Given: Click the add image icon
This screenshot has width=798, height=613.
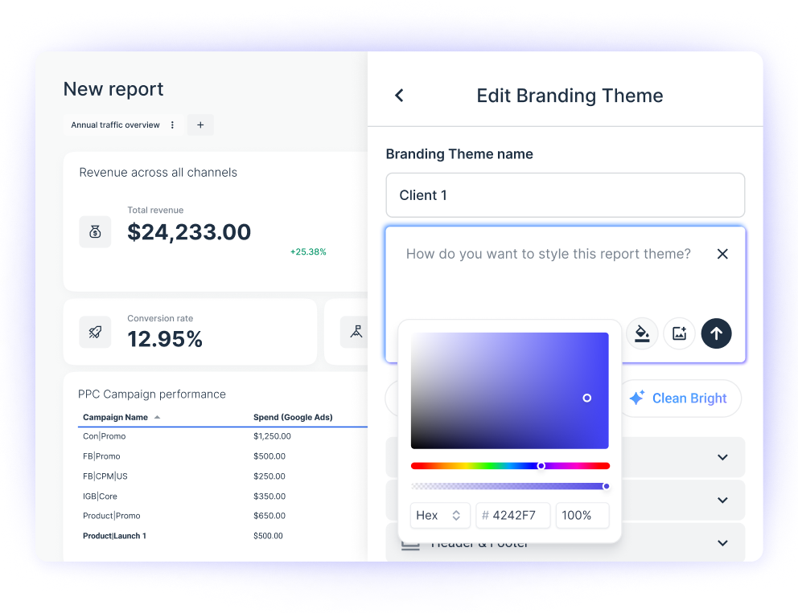Looking at the screenshot, I should (679, 333).
